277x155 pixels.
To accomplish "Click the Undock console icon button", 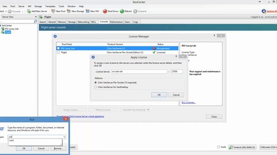I will point(242,147).
